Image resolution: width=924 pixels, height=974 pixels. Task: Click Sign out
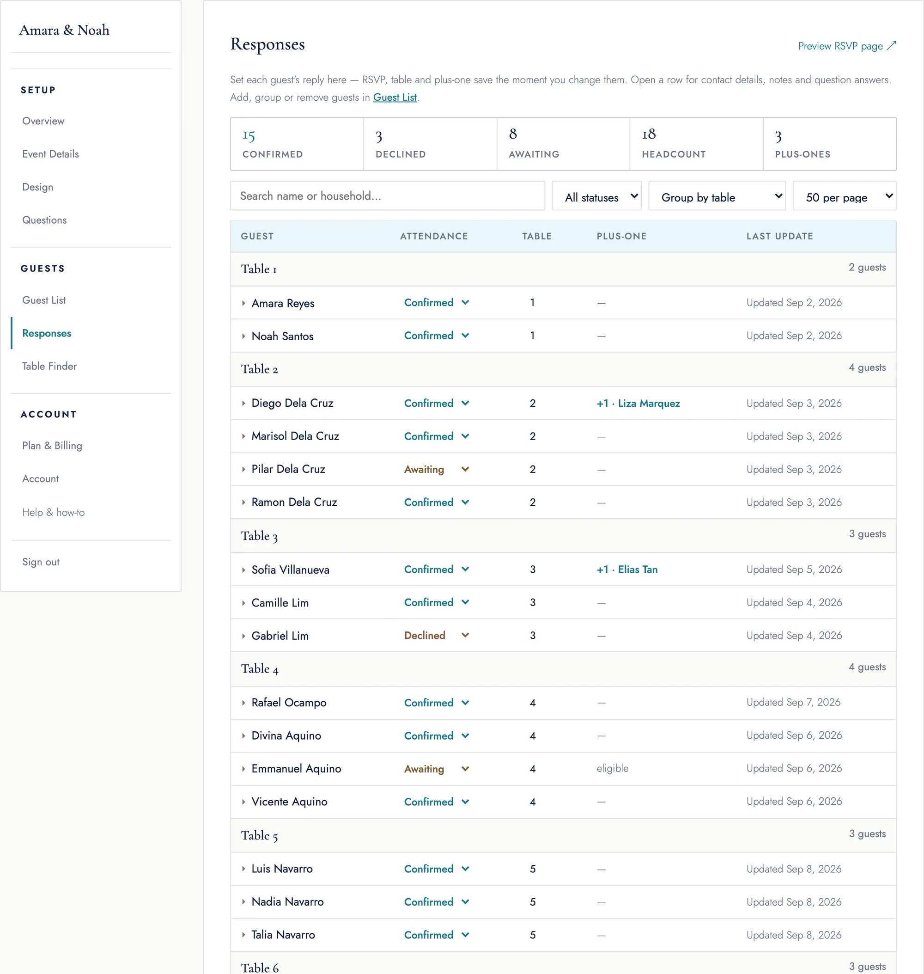click(41, 563)
